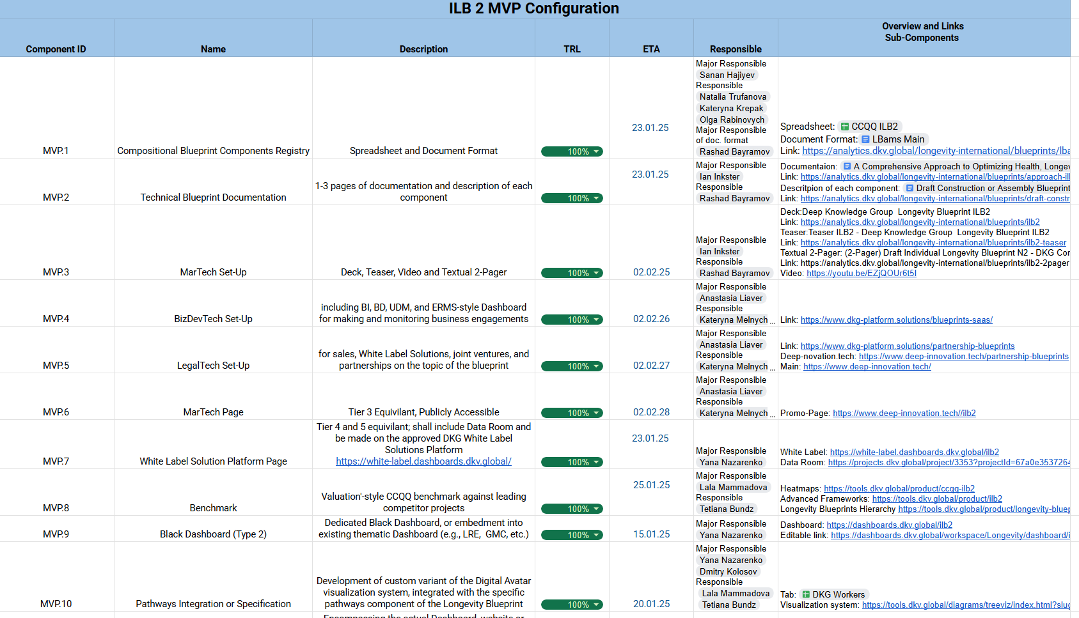Open the Dashboard dashboards.dkv.global/ilb2 link
The width and height of the screenshot is (1079, 618).
pyautogui.click(x=889, y=525)
